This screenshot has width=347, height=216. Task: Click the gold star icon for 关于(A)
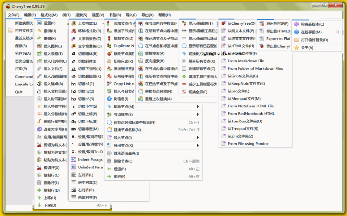(x=297, y=48)
